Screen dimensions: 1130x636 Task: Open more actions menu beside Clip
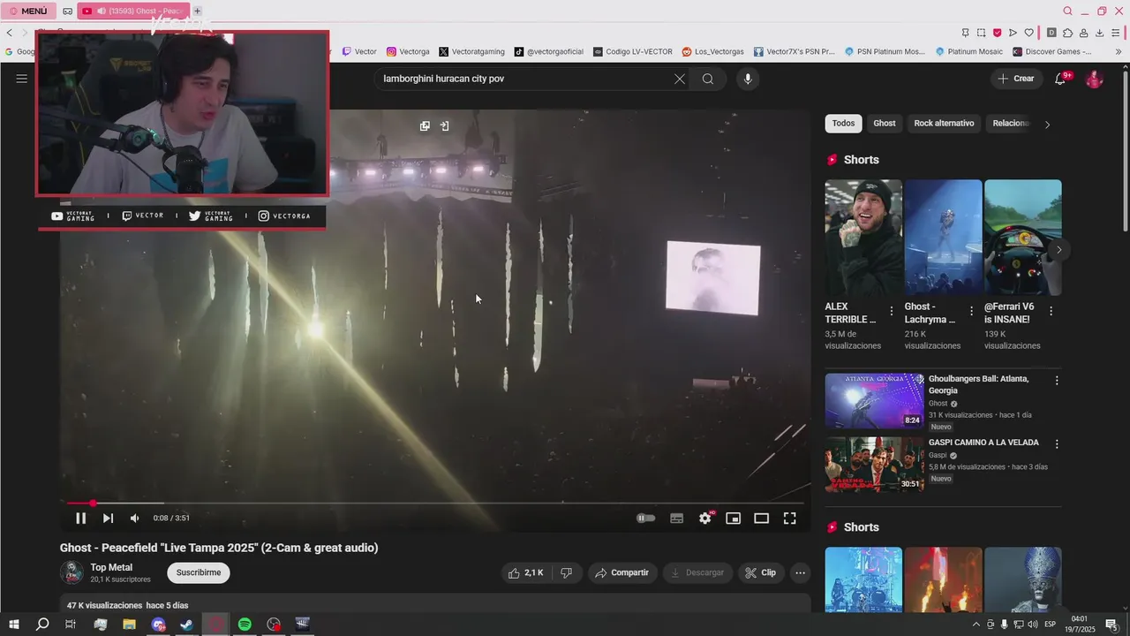click(800, 572)
